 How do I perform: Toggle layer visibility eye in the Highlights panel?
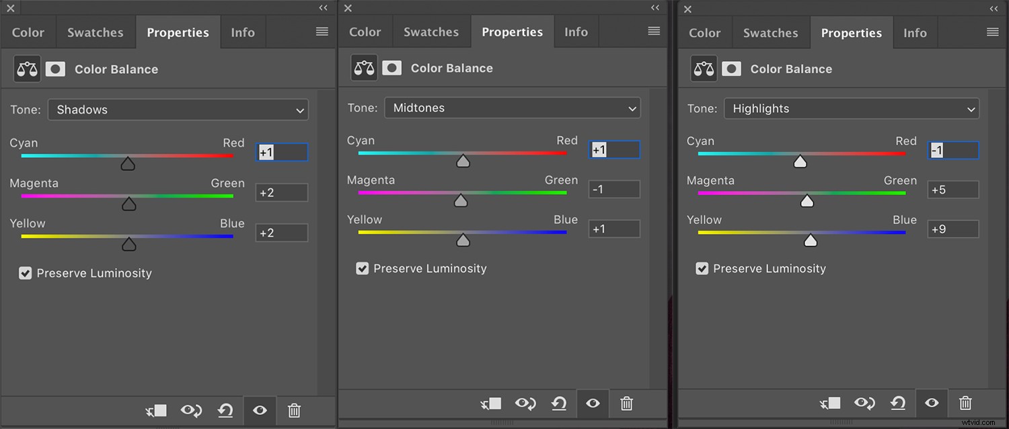(932, 403)
